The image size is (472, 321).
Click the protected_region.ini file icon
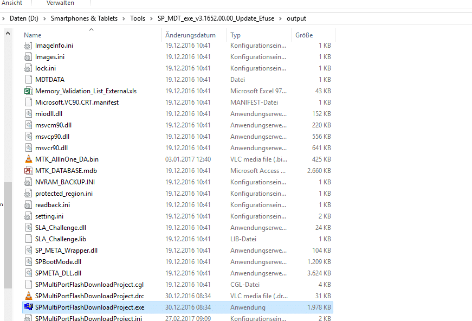(x=28, y=194)
